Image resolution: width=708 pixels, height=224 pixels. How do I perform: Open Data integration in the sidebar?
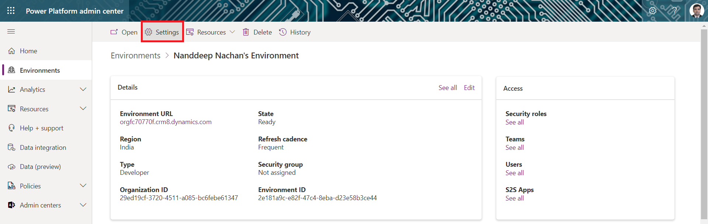point(43,148)
